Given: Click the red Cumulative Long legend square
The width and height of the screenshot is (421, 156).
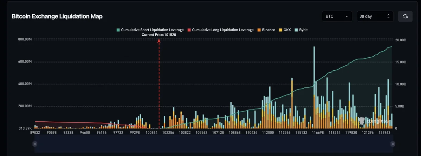Looking at the screenshot, I should pyautogui.click(x=189, y=30).
